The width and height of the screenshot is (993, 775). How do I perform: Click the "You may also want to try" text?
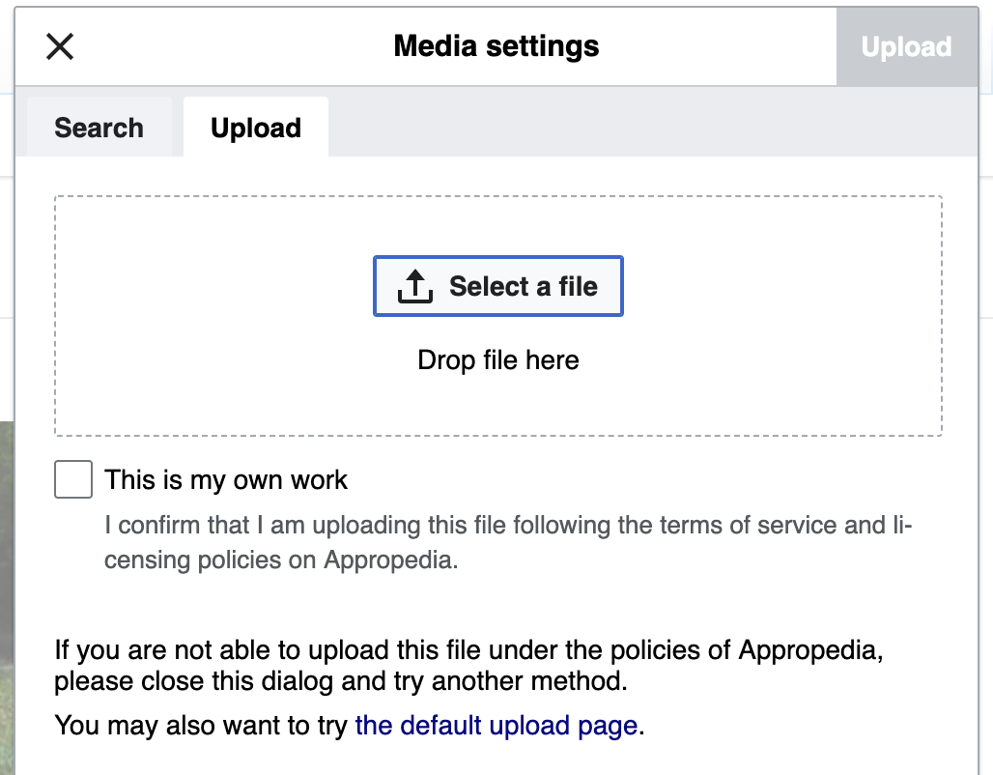tap(201, 726)
